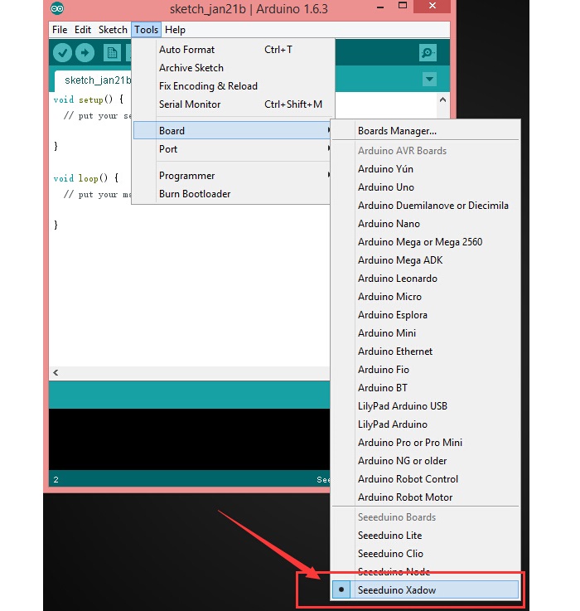Click the Arduino logo in title bar
580x611 pixels.
57,9
